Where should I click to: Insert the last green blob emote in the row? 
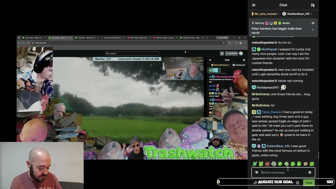312,164
